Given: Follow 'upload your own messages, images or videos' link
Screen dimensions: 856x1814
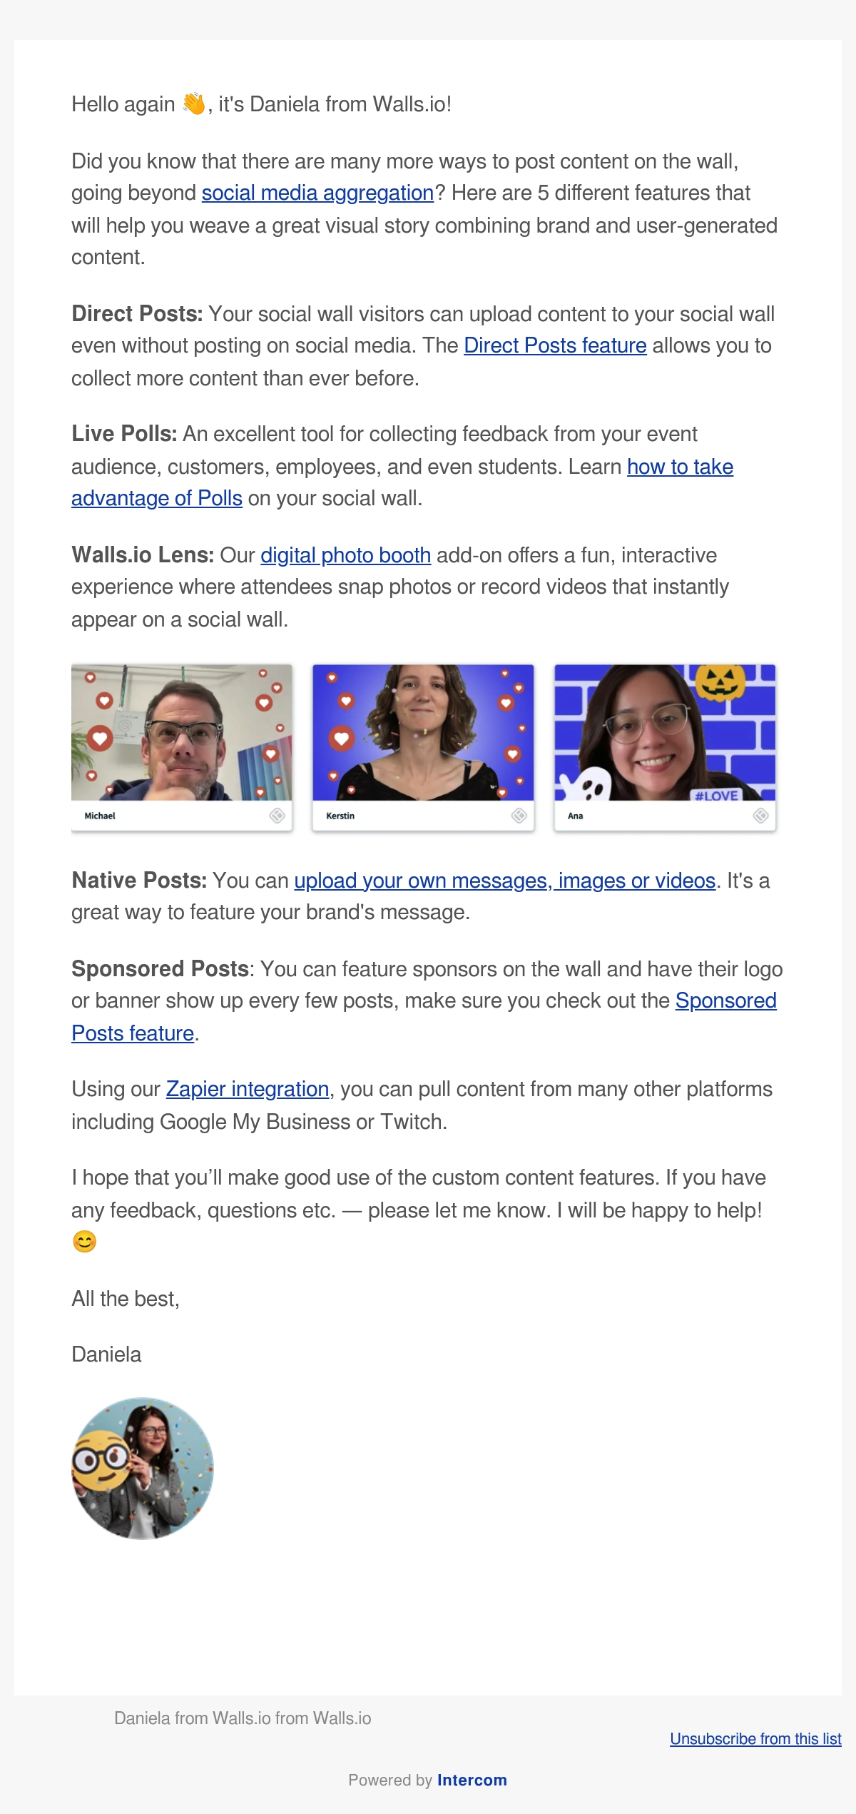Looking at the screenshot, I should pyautogui.click(x=504, y=881).
